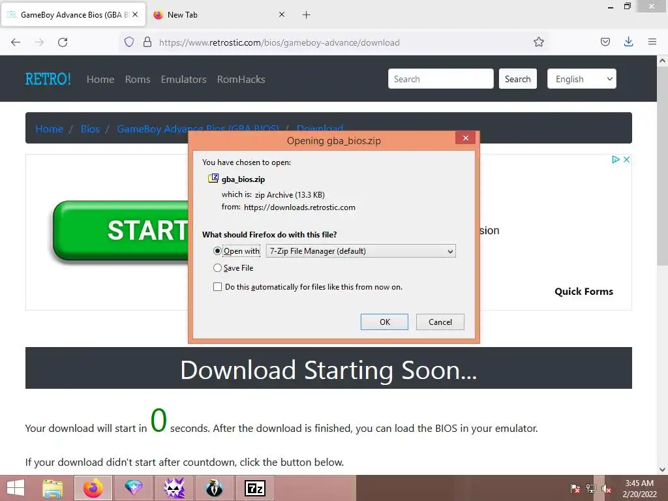This screenshot has height=501, width=668.
Task: Click Cancel in the download dialog
Action: [440, 322]
